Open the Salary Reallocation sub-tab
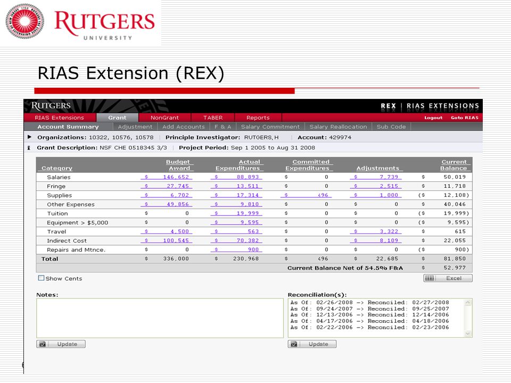The width and height of the screenshot is (511, 383). click(x=338, y=127)
